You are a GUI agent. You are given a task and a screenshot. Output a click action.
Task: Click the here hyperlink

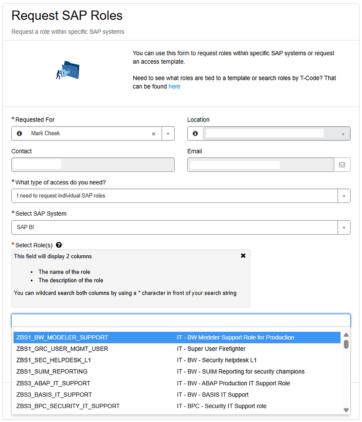point(175,87)
